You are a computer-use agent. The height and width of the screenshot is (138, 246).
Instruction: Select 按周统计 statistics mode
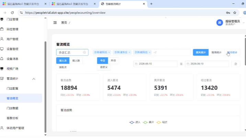[216, 52]
